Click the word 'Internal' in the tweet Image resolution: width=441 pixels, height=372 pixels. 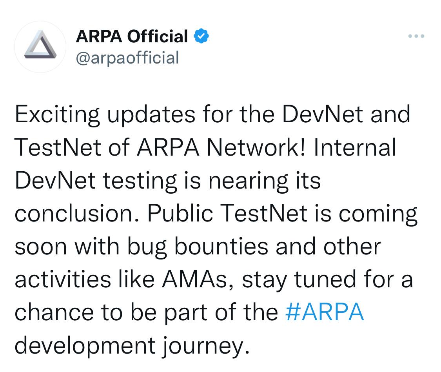(x=355, y=147)
